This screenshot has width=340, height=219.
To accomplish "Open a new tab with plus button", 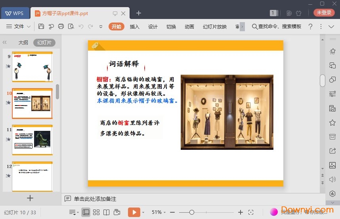I will [x=139, y=13].
